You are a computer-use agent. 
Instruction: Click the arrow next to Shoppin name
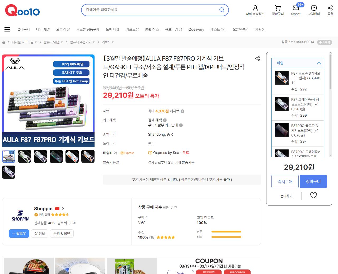pos(63,209)
